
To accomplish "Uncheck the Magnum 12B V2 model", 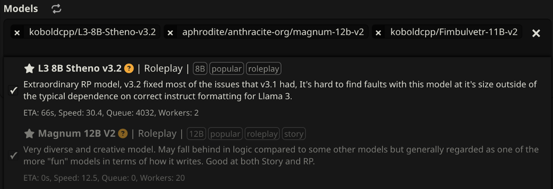I will (x=13, y=155).
